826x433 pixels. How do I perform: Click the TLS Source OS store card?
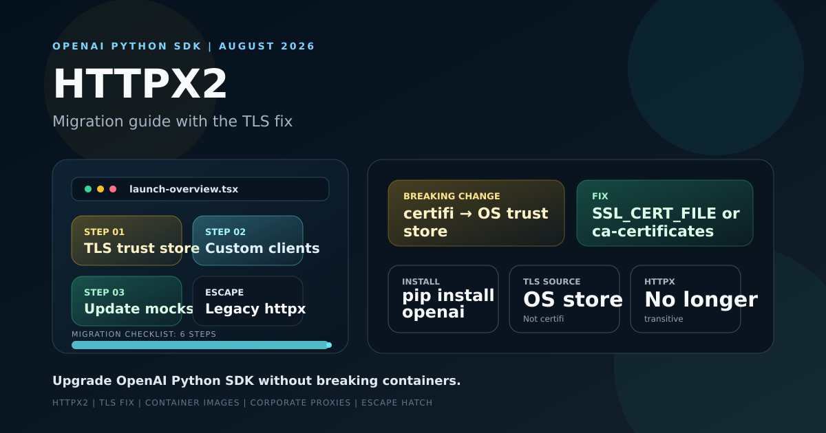pos(564,299)
